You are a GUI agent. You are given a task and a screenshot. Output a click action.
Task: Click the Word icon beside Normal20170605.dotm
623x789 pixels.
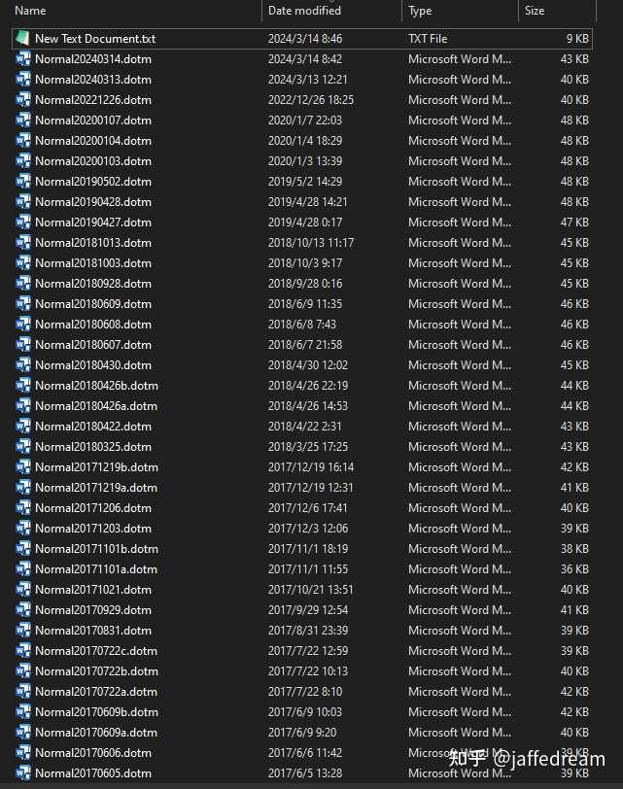pos(22,772)
